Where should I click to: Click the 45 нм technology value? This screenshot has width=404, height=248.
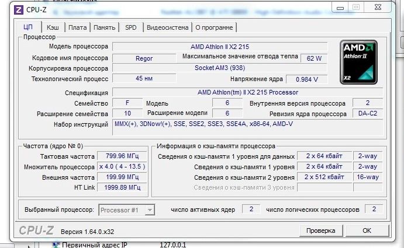coord(144,78)
